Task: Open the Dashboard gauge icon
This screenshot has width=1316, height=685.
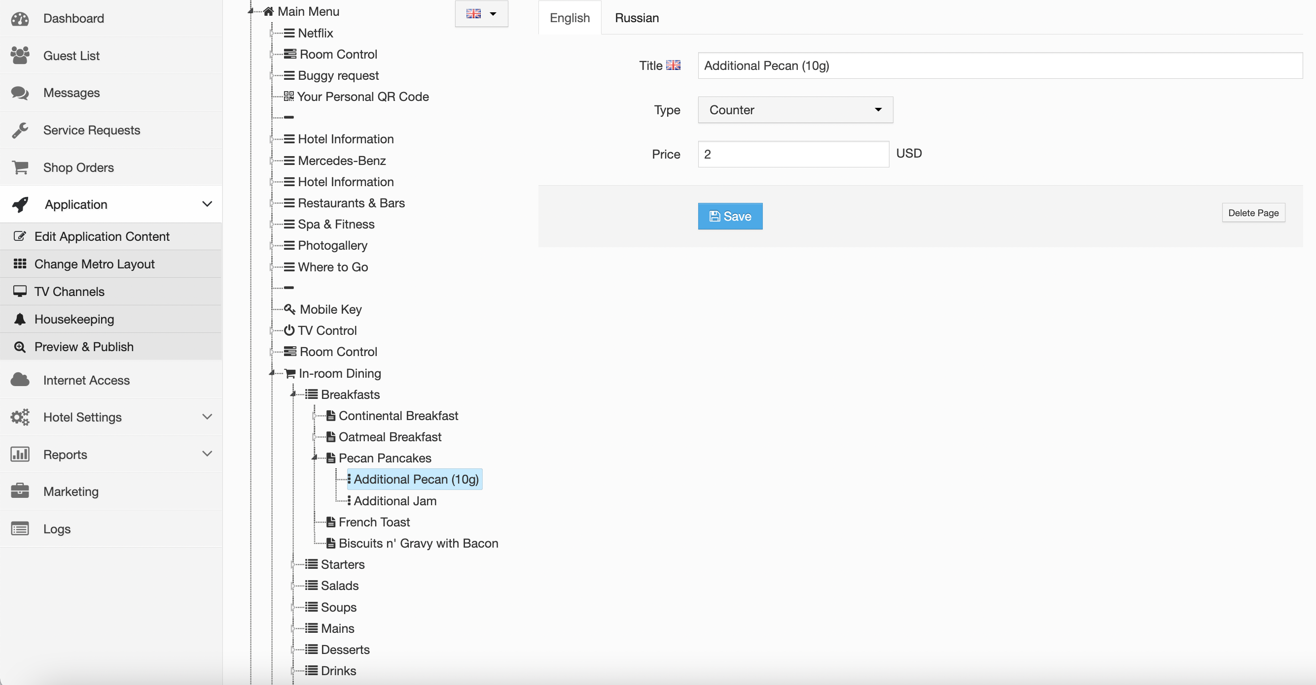Action: point(20,19)
